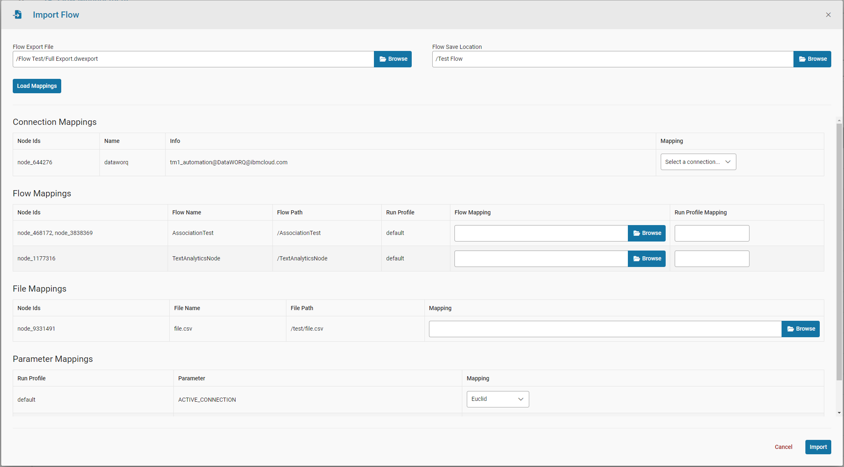Viewport: 844px width, 467px height.
Task: Select the file.csv file name cell
Action: pyautogui.click(x=228, y=329)
